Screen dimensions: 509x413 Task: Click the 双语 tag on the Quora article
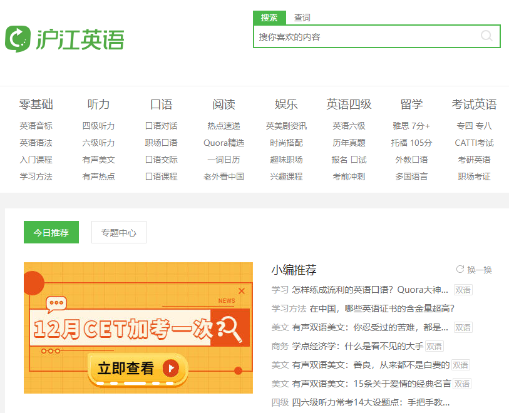tap(463, 290)
